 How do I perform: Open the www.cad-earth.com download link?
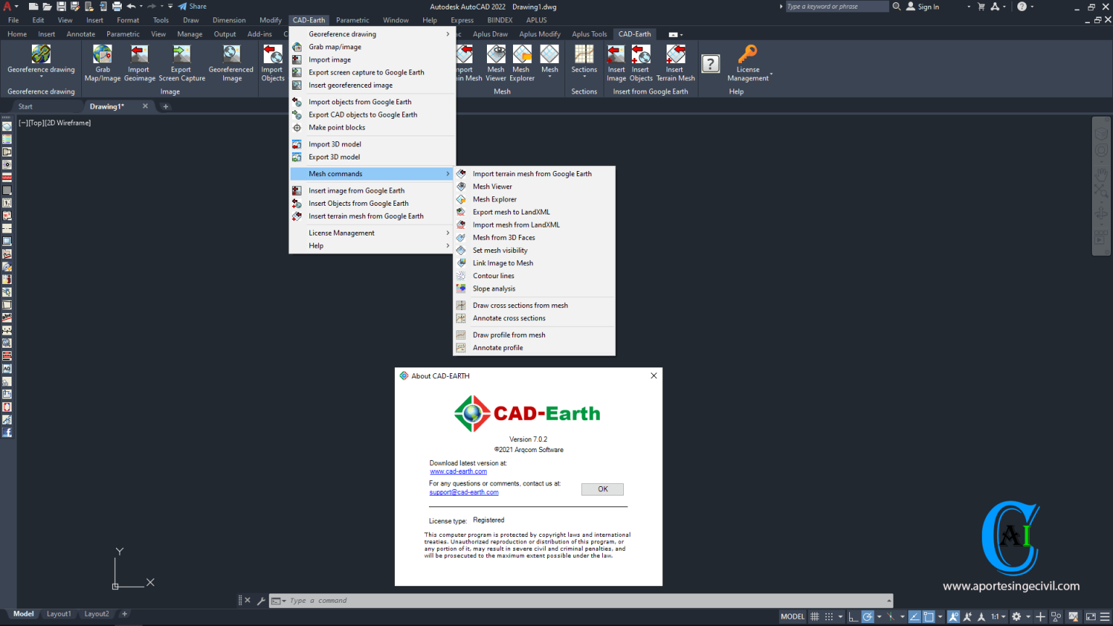(x=459, y=471)
